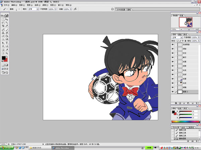Select the Sponge tool
Viewport: 201px width, 150px height.
pos(7,39)
